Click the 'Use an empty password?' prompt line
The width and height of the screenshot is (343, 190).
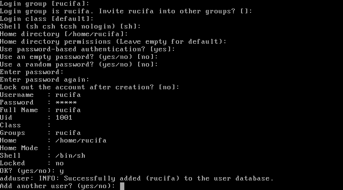pyautogui.click(x=79, y=57)
